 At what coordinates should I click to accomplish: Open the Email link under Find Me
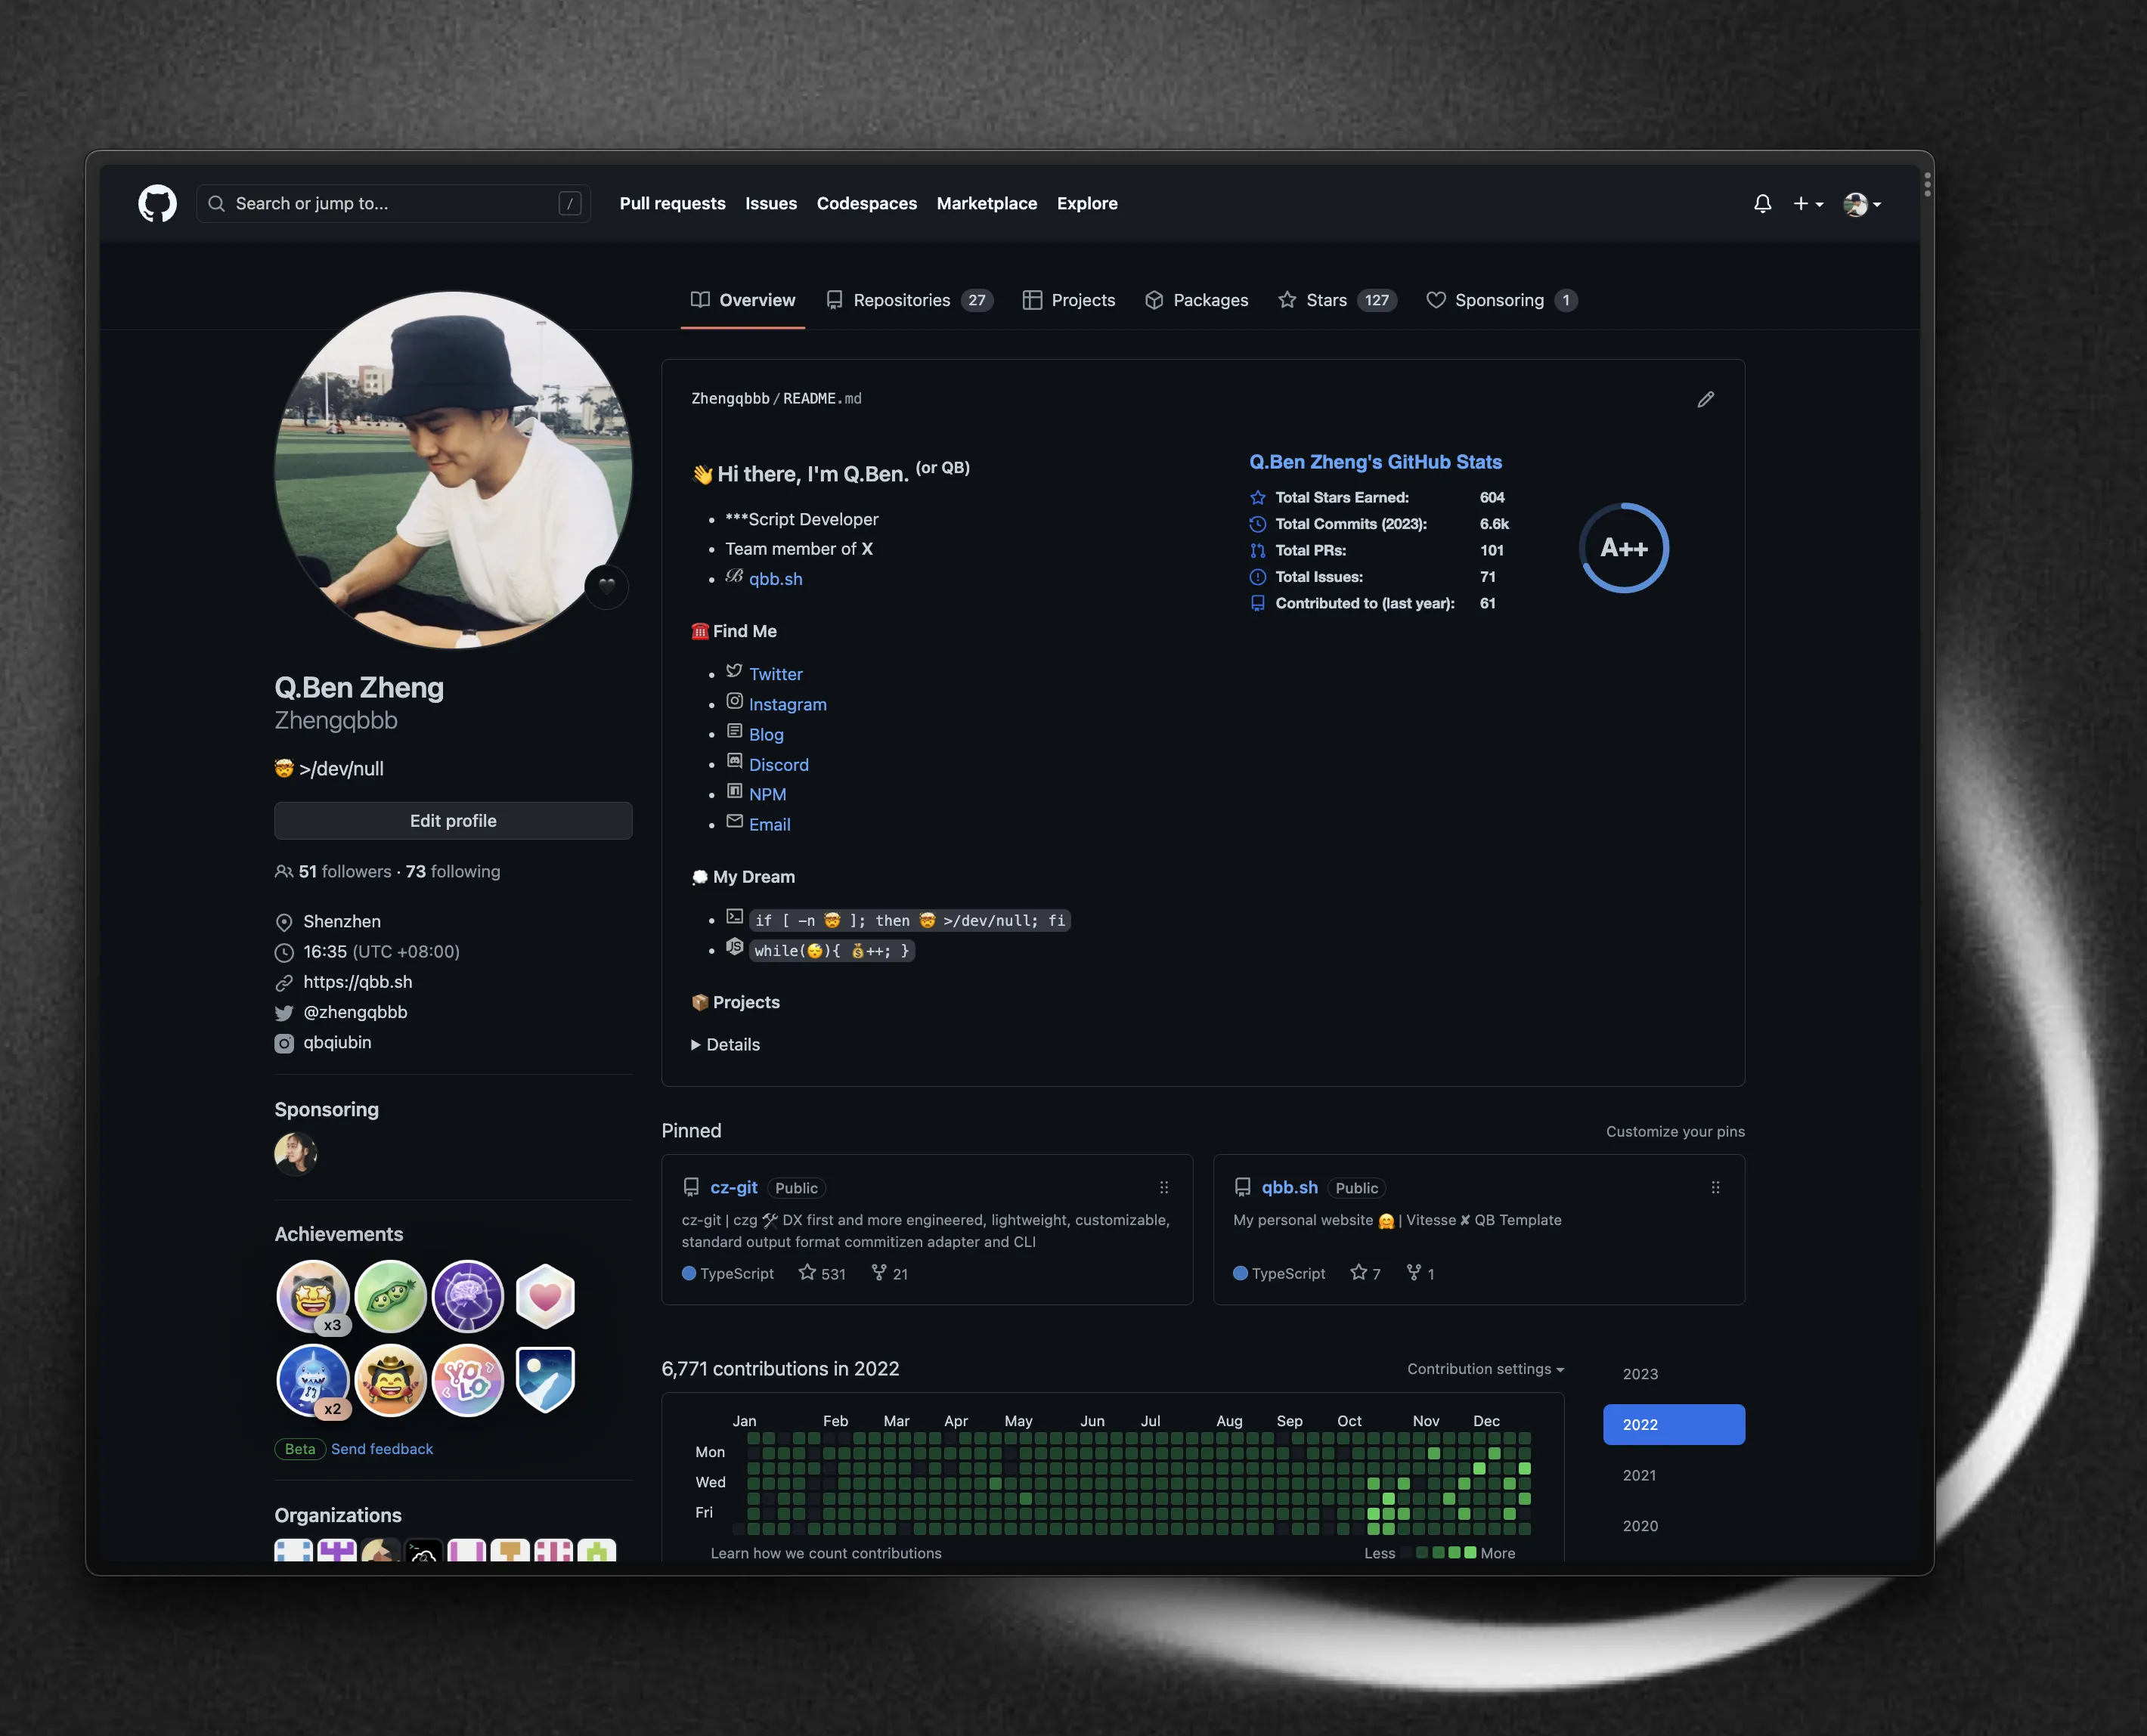[769, 825]
